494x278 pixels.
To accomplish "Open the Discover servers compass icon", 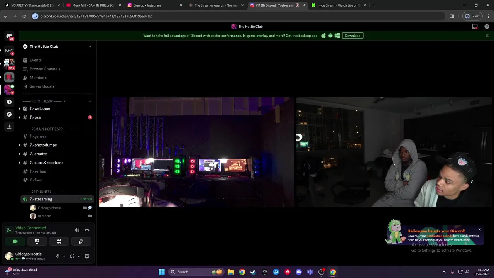I will pyautogui.click(x=9, y=114).
